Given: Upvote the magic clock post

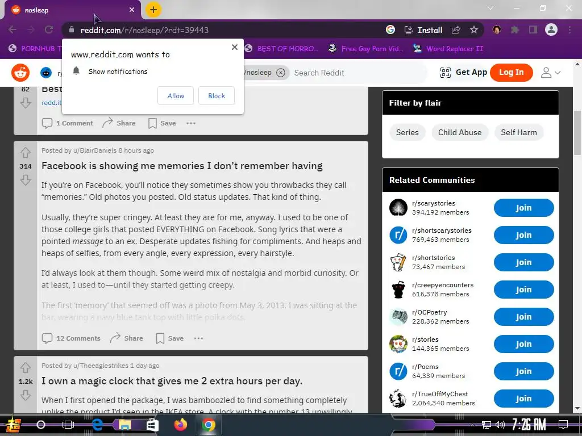Looking at the screenshot, I should pyautogui.click(x=25, y=368).
